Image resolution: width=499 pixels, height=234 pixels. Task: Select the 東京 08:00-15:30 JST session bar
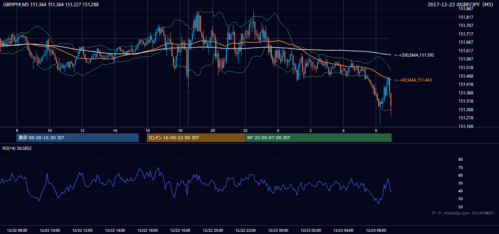click(x=78, y=138)
